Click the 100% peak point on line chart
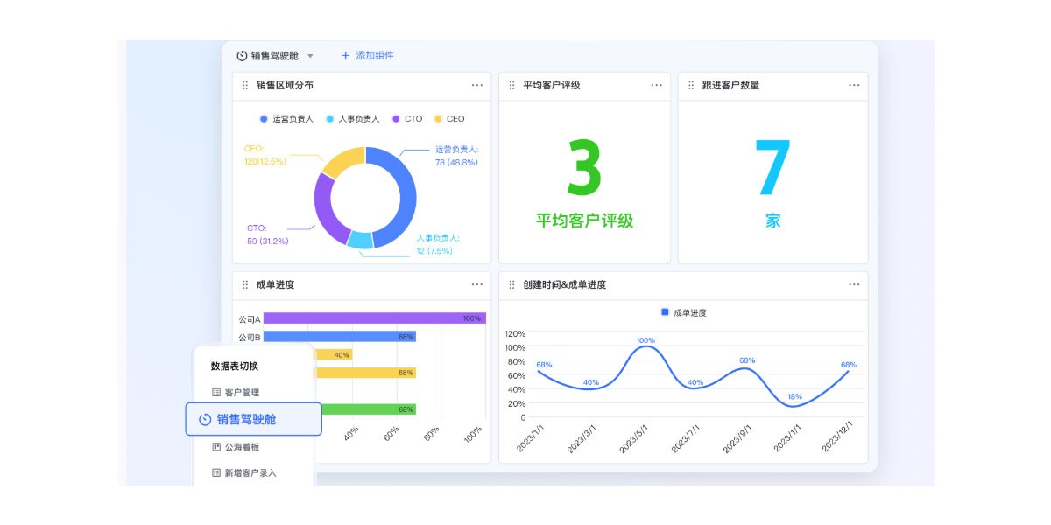The height and width of the screenshot is (525, 1051). [645, 346]
